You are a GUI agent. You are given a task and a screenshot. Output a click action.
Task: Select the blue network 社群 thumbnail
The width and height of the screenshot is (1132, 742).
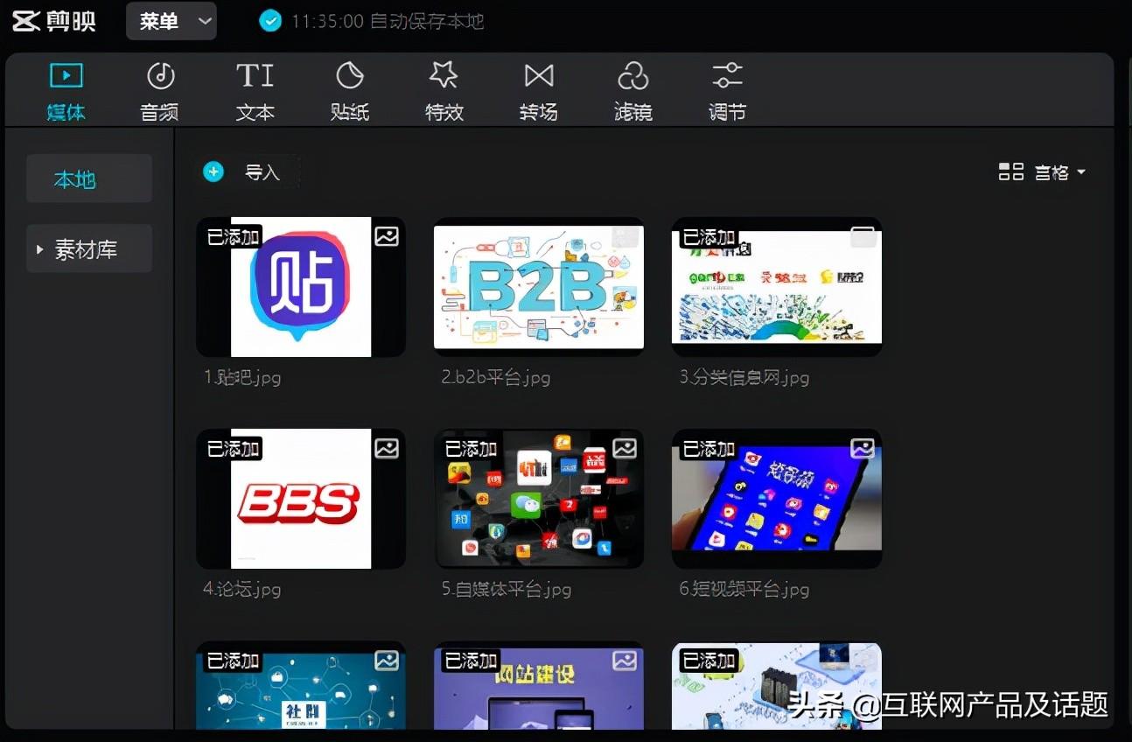(301, 685)
